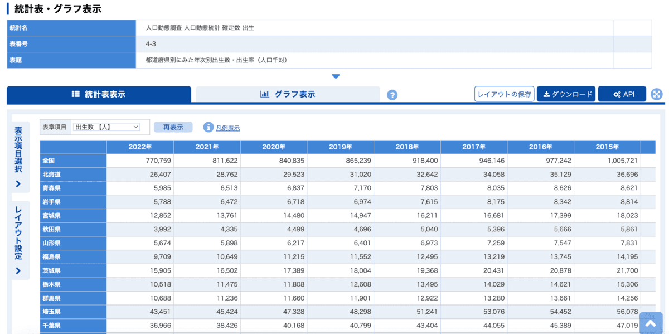Click the 2020年 column header
Screen dimensions: 669x334
click(x=274, y=147)
